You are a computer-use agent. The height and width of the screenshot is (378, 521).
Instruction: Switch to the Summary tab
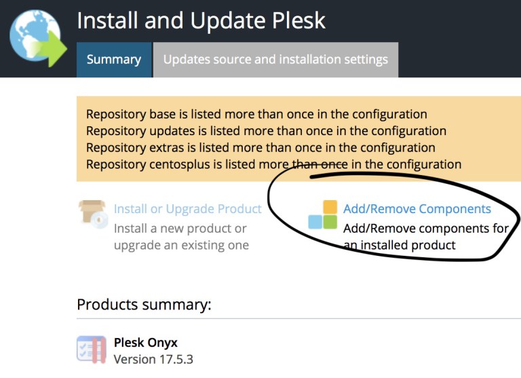114,60
